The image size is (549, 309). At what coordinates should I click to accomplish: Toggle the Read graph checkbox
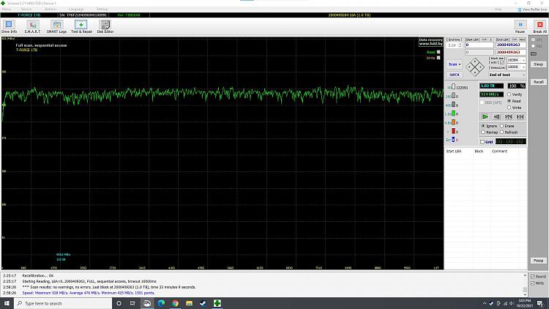click(x=438, y=52)
